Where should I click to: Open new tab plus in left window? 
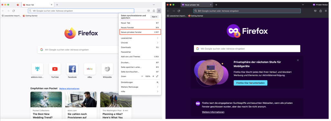pyautogui.click(x=57, y=4)
